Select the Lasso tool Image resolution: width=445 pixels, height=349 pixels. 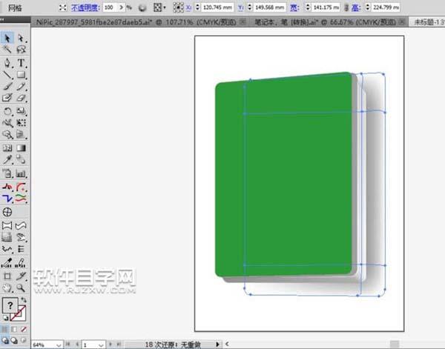(22, 50)
